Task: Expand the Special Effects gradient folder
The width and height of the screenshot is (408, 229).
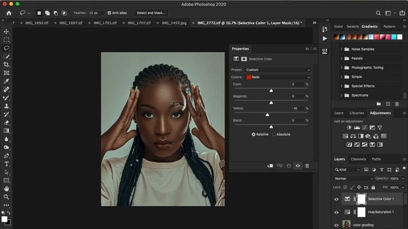Action: tap(342, 86)
